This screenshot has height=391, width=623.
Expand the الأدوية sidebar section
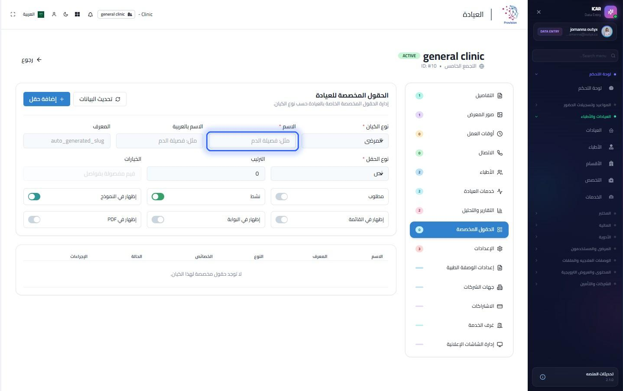point(575,237)
